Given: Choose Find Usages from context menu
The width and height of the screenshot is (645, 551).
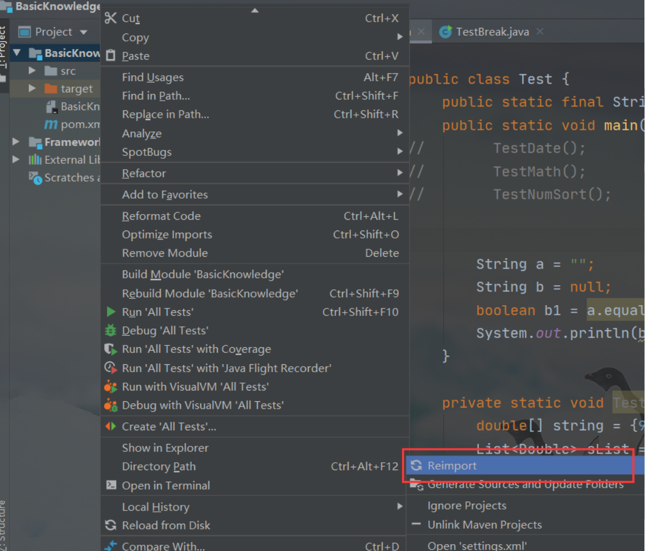Looking at the screenshot, I should pyautogui.click(x=255, y=77).
